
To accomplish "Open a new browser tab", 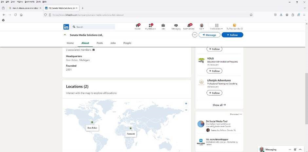I will (82, 8).
